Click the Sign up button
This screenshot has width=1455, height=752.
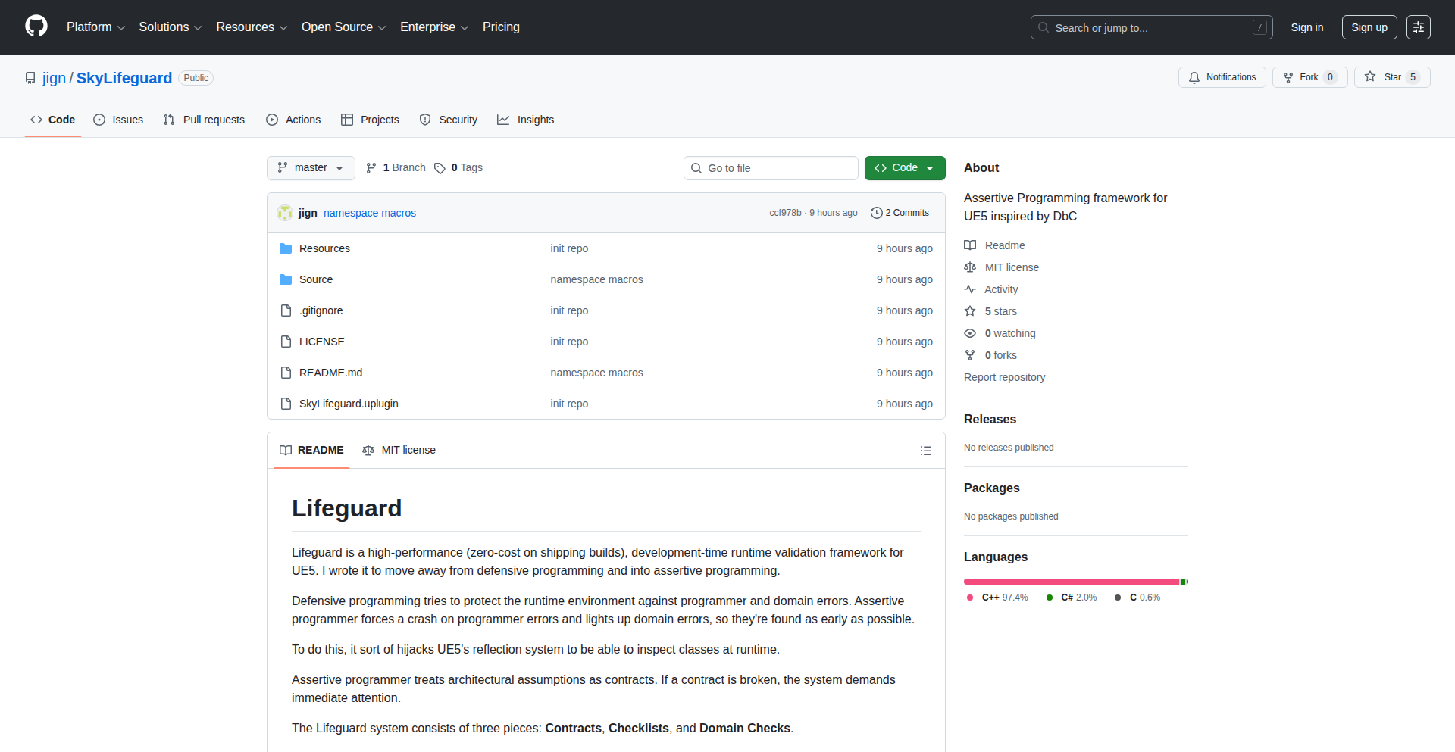point(1369,27)
